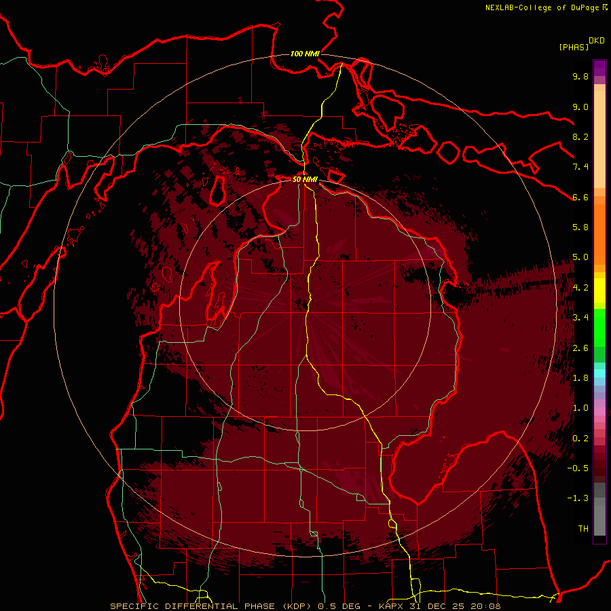Click the 31 DEC 25 20:08 timestamp

[455, 606]
